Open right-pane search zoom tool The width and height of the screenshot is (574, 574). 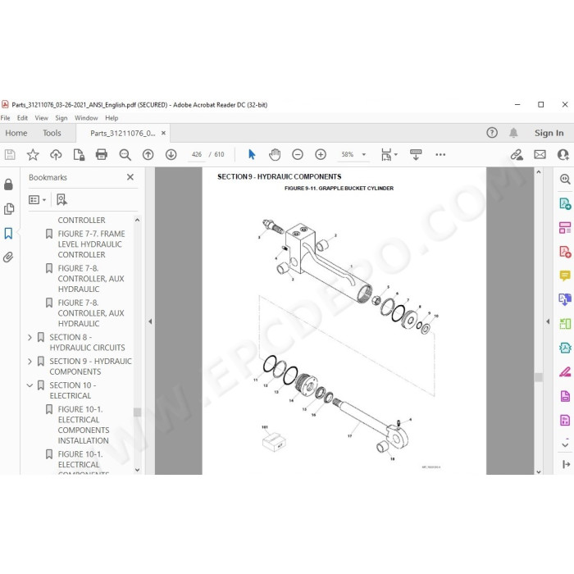565,179
